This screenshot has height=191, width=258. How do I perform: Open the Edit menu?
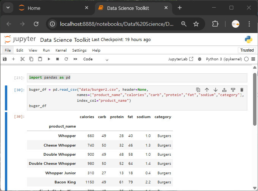[x=20, y=50]
